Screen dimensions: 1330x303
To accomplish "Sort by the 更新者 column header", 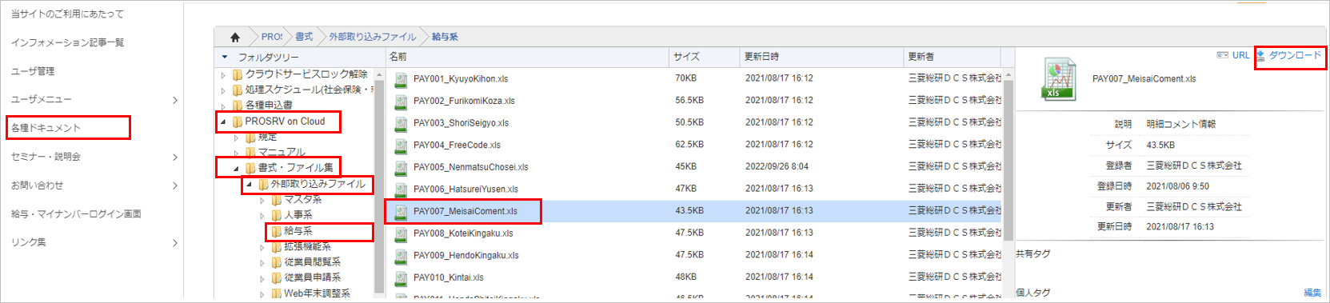I will (x=953, y=57).
